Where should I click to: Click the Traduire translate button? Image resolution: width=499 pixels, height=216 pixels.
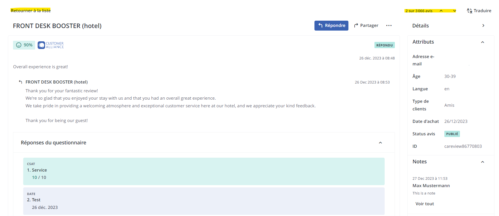click(x=479, y=11)
